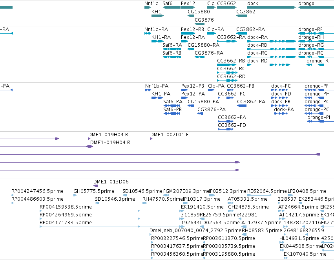Select transcript Clp-RA
Viewport: 334px width, 260px height.
click(215, 29)
